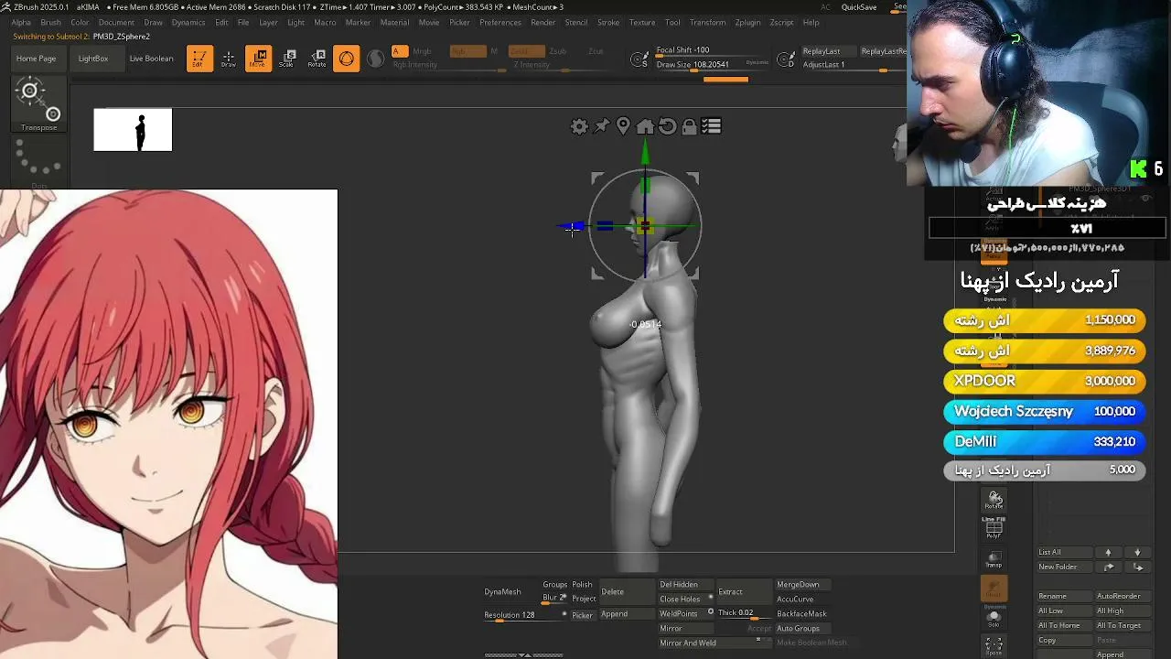Click the curved right-arrow subtool button
Screen dimensions: 1171x659
coord(1108,567)
